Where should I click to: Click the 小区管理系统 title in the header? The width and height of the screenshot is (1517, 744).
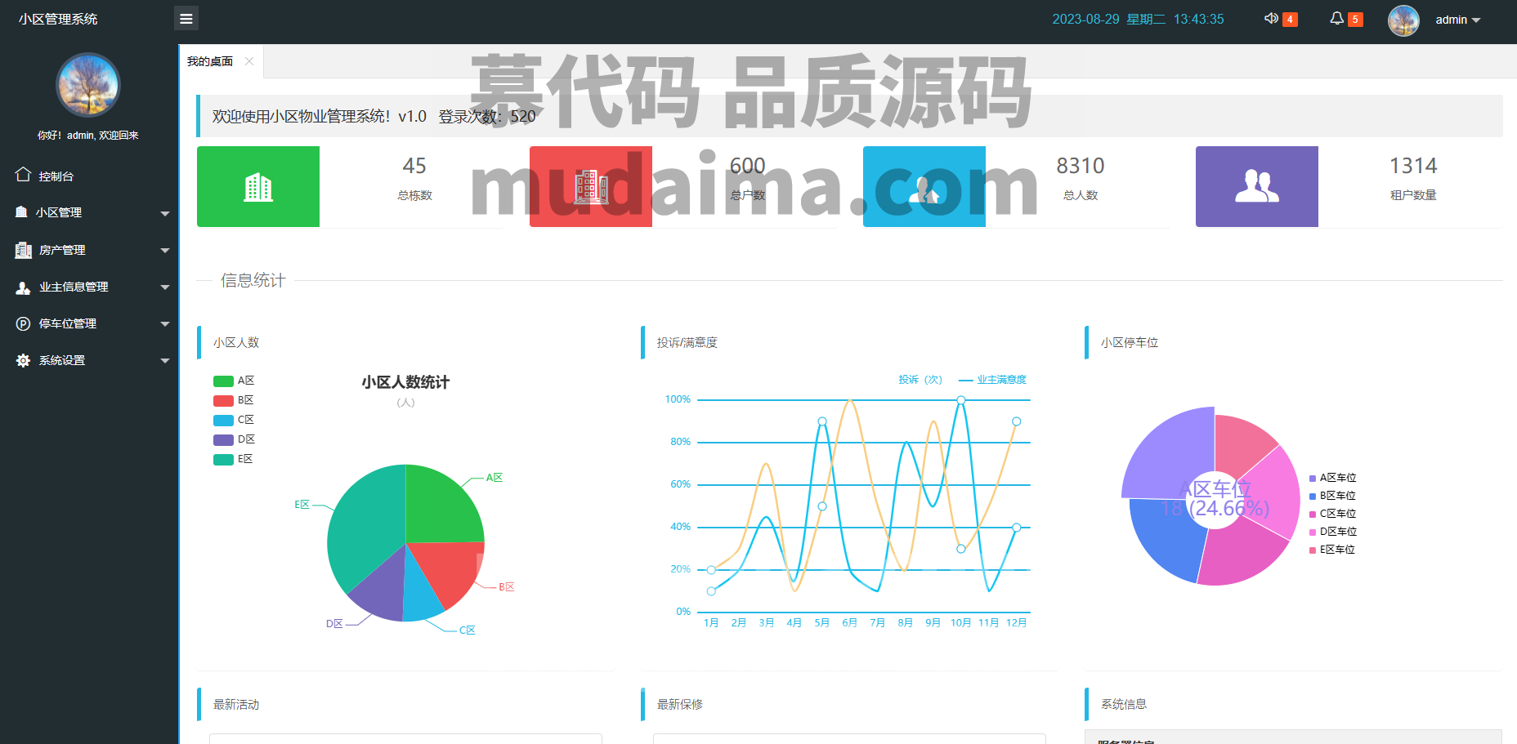click(58, 19)
